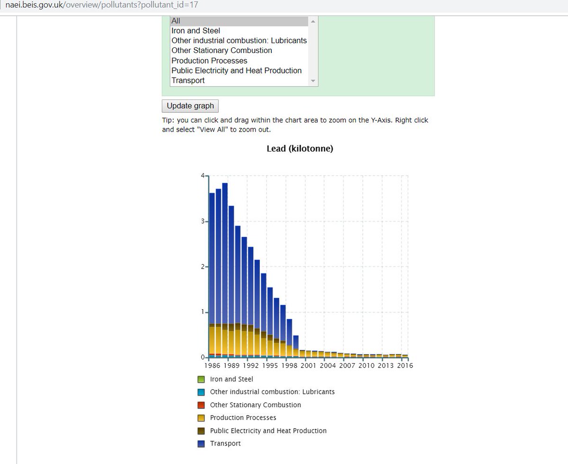Viewport: 568px width, 464px height.
Task: Click the Transport blue legend swatch
Action: (x=201, y=444)
